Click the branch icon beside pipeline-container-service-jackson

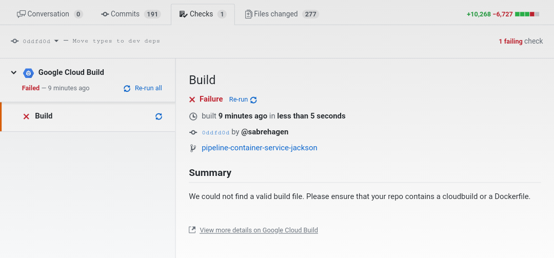[x=193, y=148]
